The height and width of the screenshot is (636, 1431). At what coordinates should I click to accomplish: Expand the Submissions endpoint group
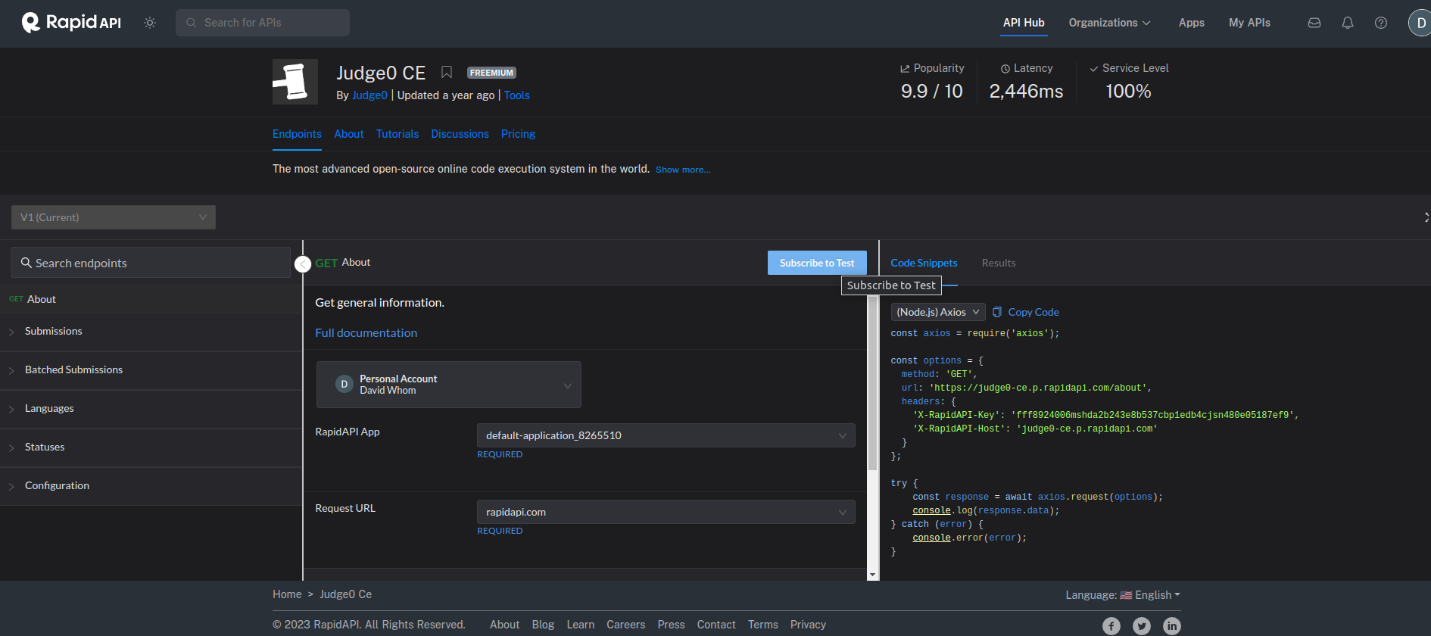coord(151,332)
